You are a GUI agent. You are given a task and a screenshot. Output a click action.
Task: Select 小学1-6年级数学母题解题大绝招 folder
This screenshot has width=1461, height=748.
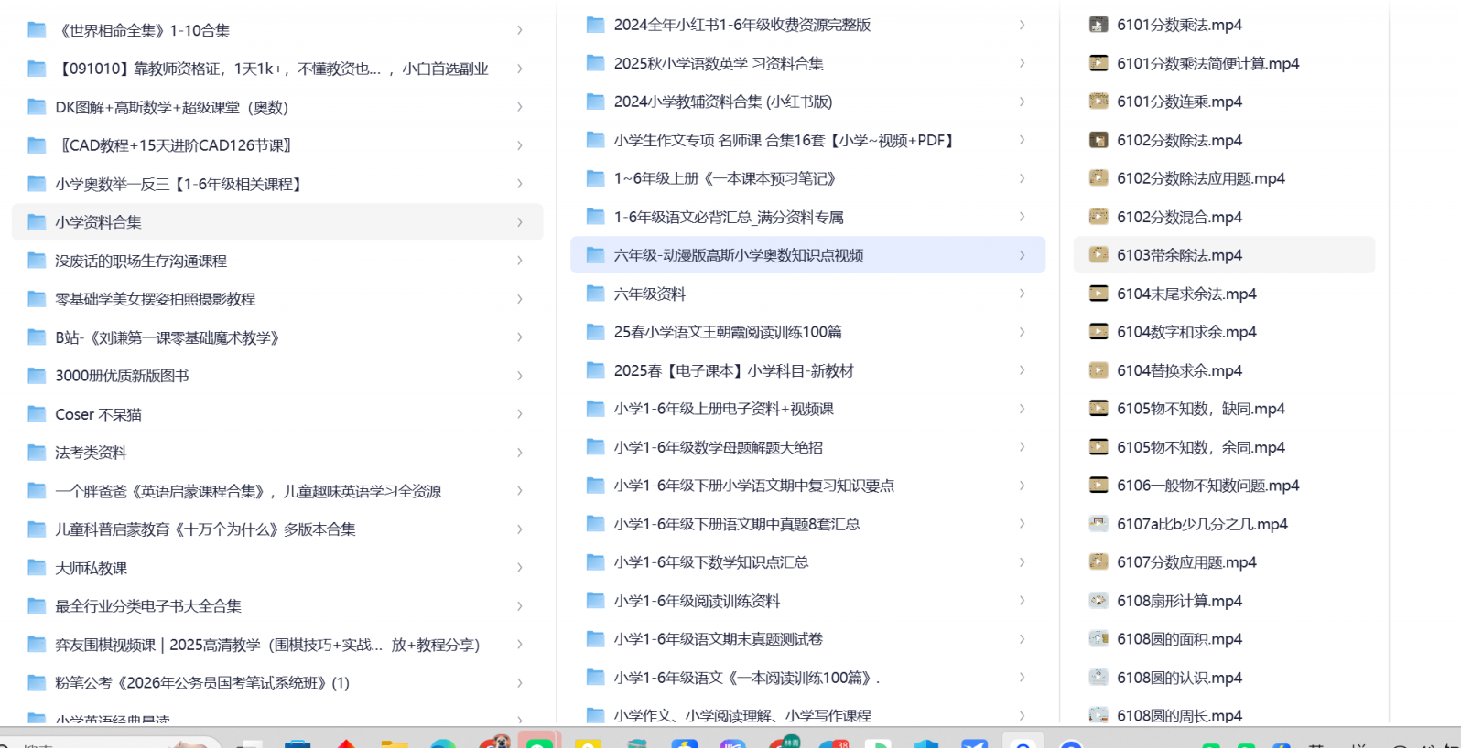718,447
